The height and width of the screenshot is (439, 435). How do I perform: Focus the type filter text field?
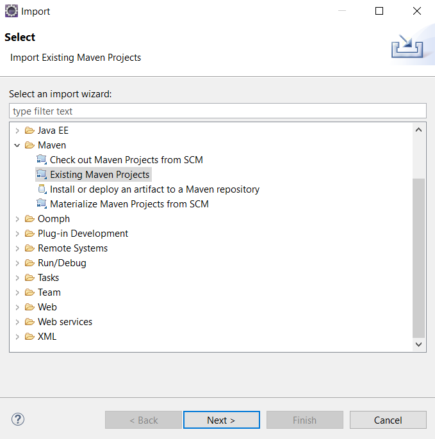(218, 111)
